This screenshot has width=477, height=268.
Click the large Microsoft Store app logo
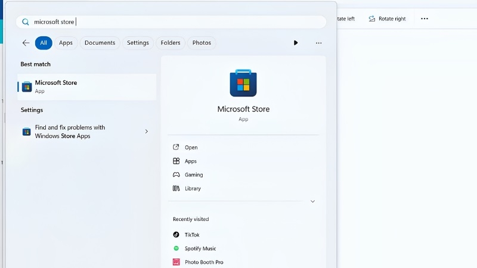pos(243,83)
